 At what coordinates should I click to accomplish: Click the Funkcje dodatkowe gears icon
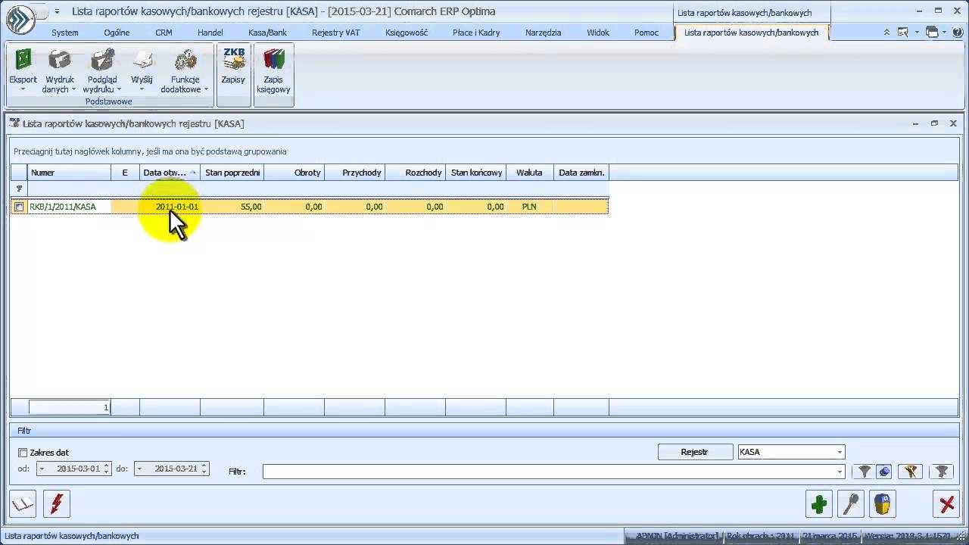[185, 60]
